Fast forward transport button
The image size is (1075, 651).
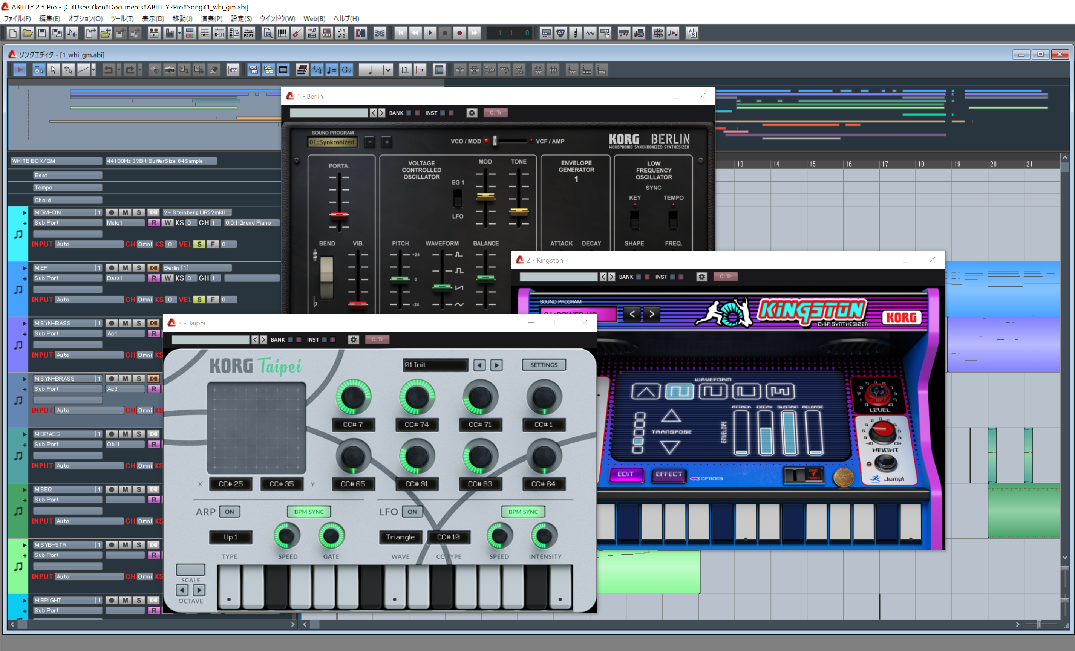[x=475, y=33]
